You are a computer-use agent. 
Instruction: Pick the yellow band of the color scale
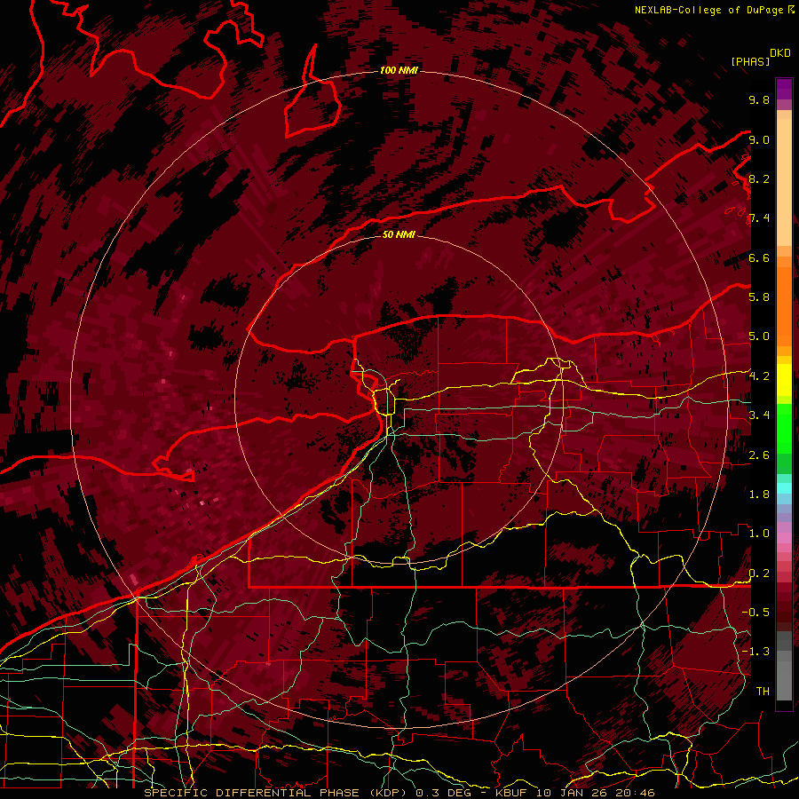(x=784, y=380)
